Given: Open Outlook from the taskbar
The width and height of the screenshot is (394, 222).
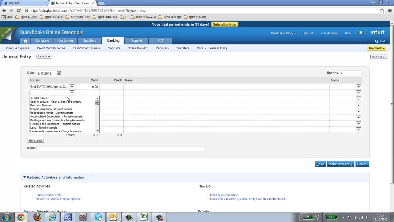Looking at the screenshot, I should (113, 217).
